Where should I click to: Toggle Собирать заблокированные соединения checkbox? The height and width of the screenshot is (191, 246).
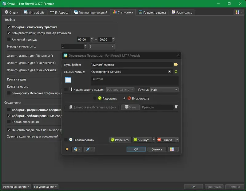pyautogui.click(x=9, y=116)
